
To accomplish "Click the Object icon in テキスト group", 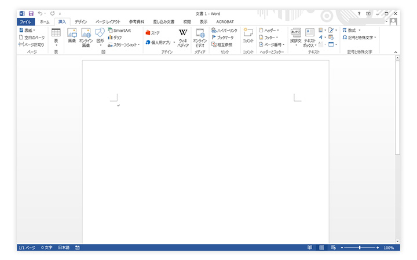I will point(331,44).
